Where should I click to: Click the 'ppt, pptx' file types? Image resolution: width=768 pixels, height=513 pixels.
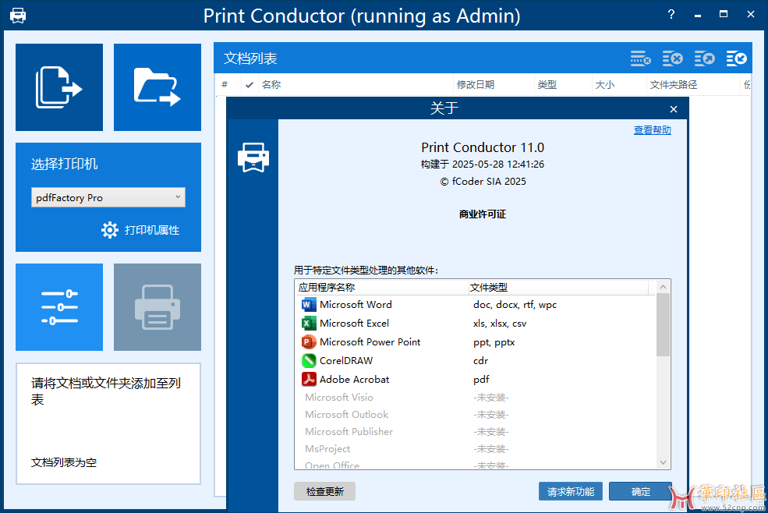click(494, 342)
